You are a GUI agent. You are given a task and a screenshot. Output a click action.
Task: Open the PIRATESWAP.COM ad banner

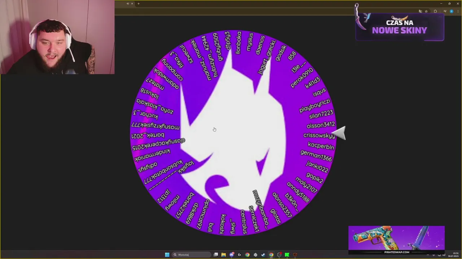[x=396, y=240]
